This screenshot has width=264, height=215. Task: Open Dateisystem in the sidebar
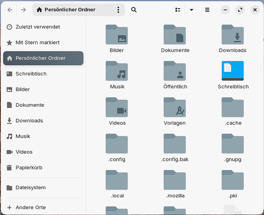coord(43,187)
